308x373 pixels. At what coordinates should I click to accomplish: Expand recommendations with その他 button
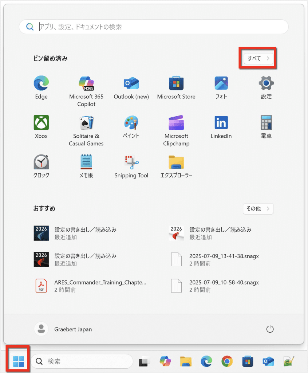click(x=258, y=209)
